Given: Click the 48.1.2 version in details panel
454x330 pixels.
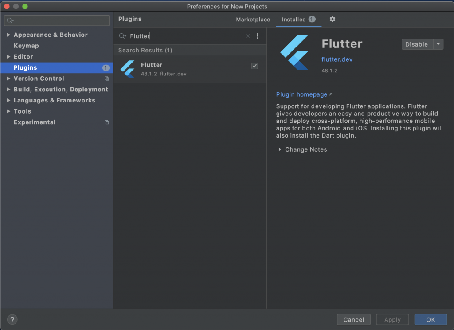Looking at the screenshot, I should (x=329, y=71).
